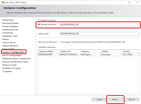The image size is (141, 104).
Task: Click the SQL Server setup title icon
Action: pos(3,2)
